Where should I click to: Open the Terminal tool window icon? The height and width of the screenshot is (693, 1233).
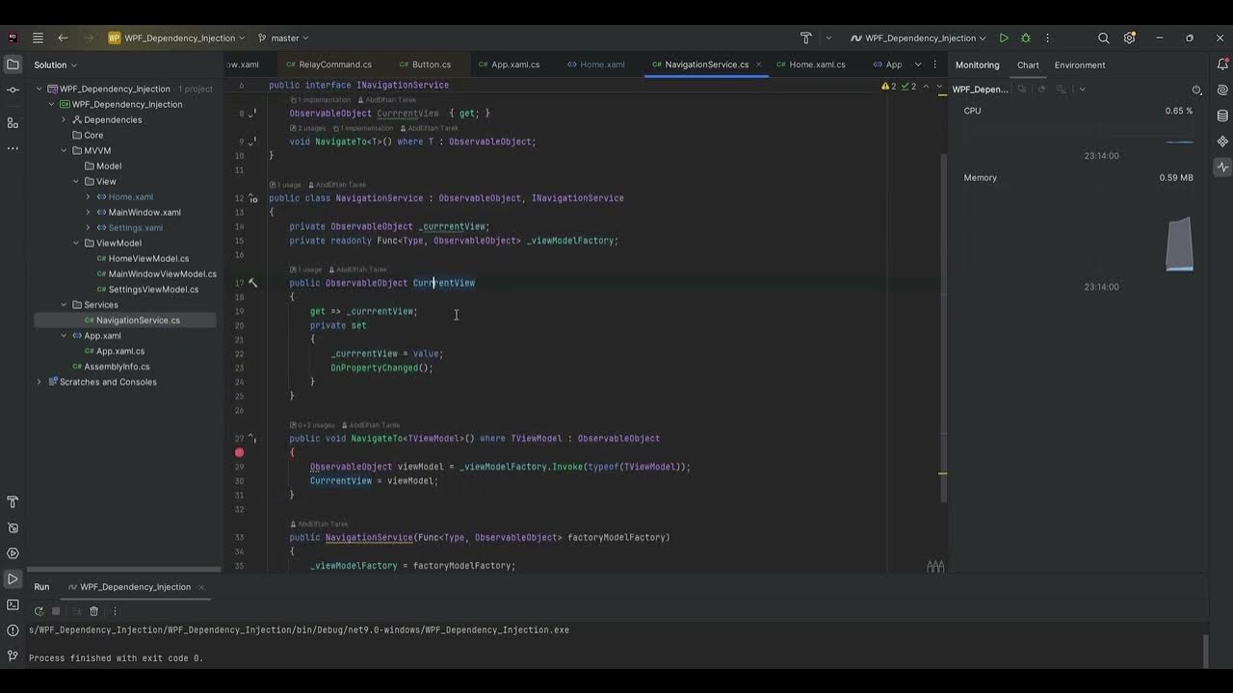(13, 604)
